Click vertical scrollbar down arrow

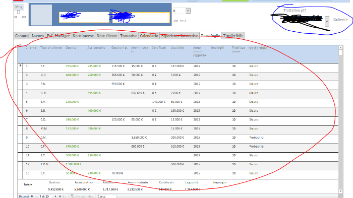(x=340, y=191)
